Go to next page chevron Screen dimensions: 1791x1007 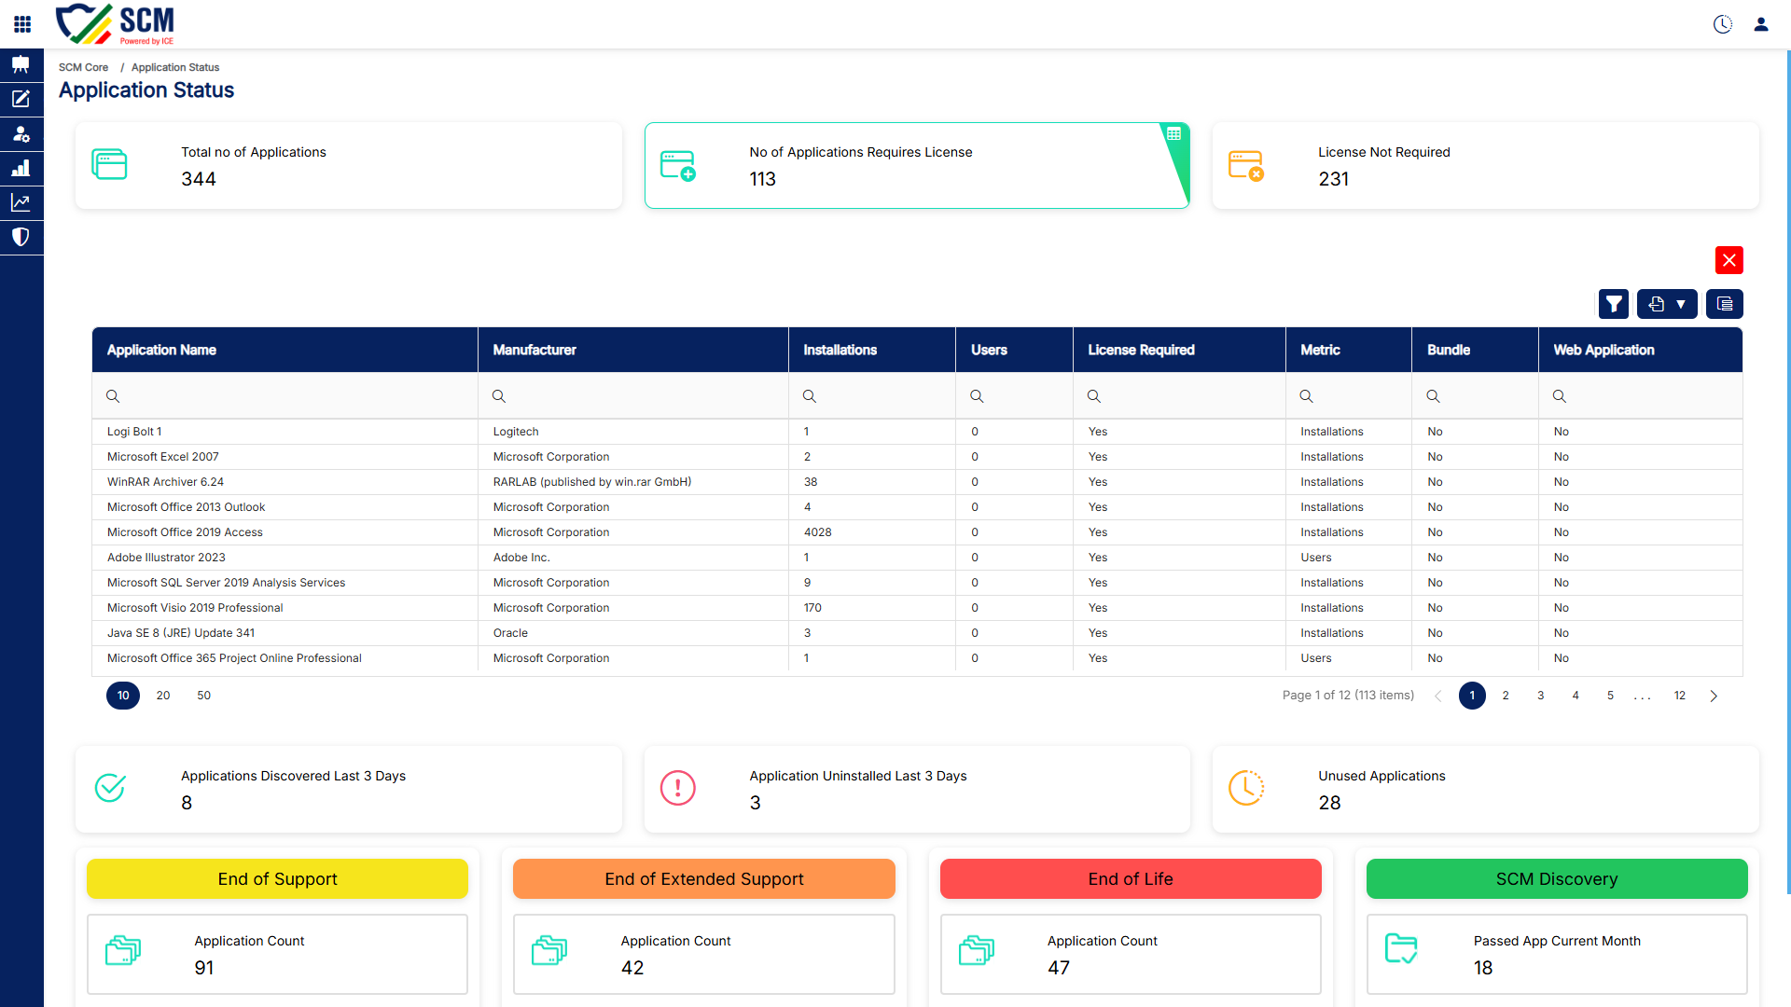click(1714, 696)
